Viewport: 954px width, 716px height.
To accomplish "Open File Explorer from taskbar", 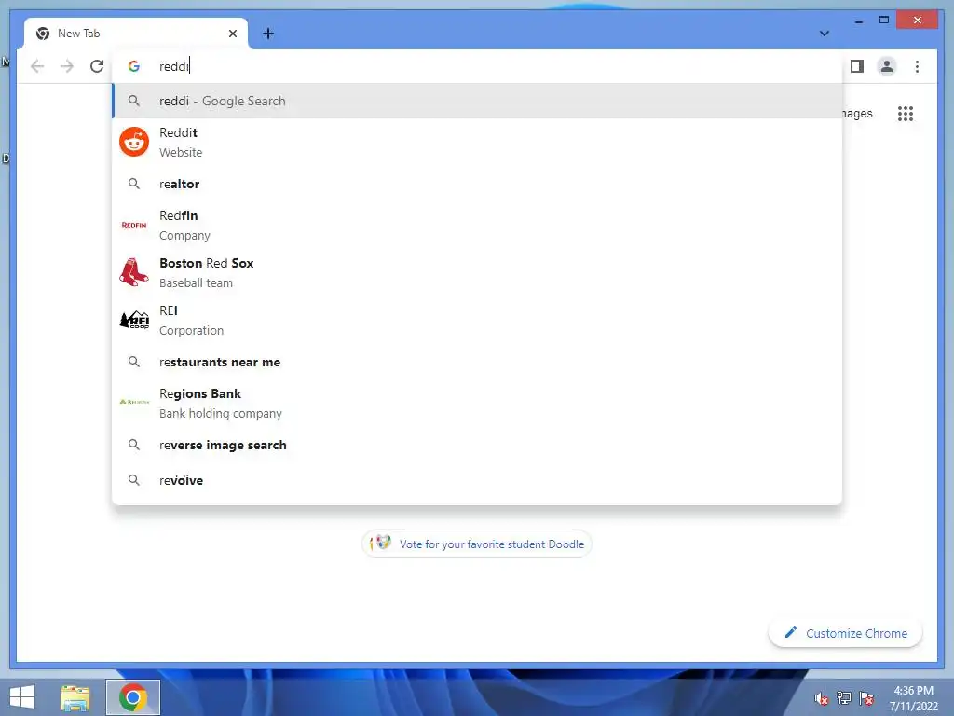I will click(75, 697).
